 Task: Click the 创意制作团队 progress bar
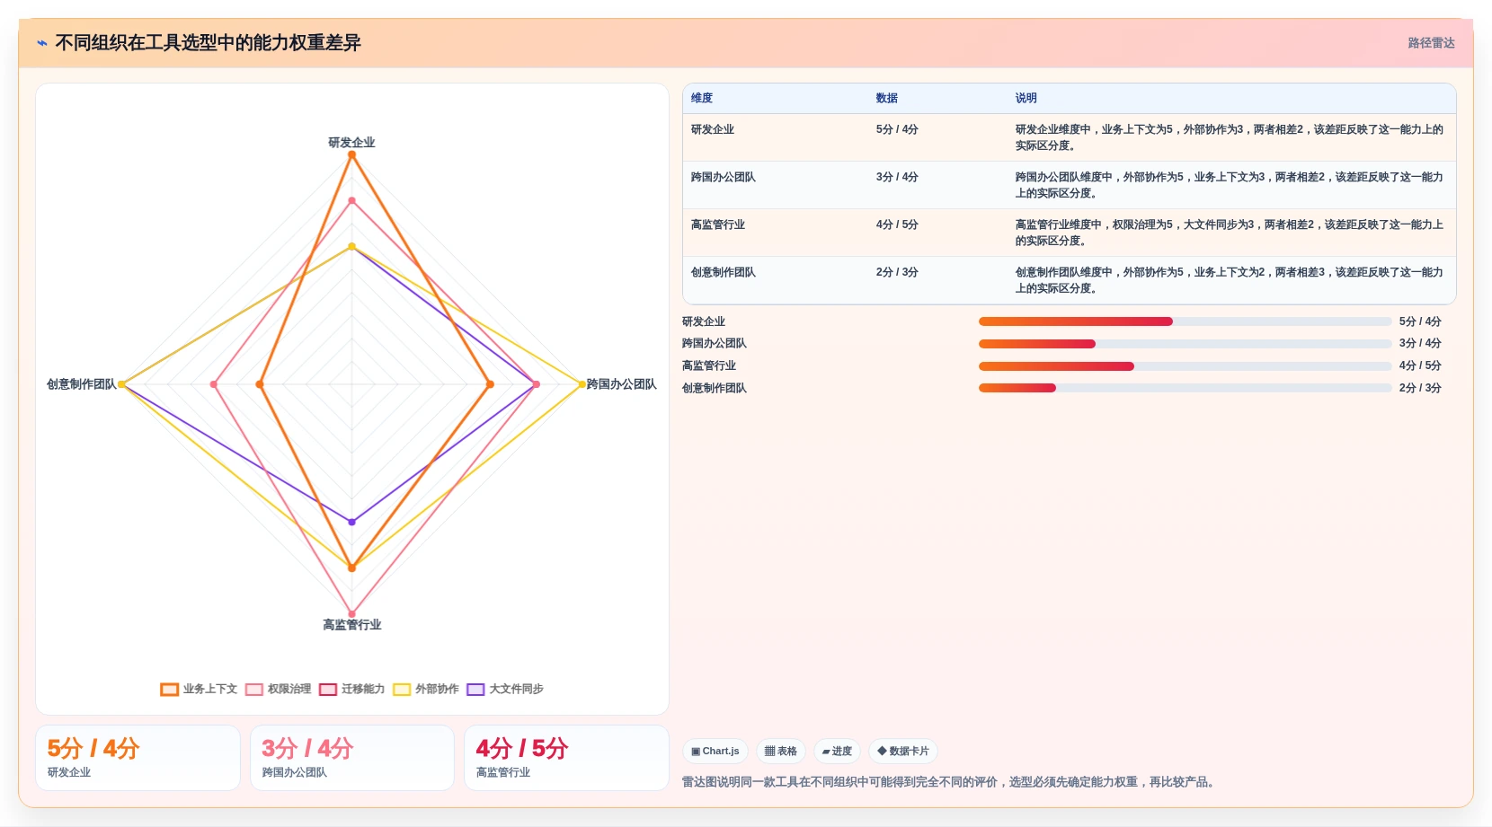tap(1185, 388)
